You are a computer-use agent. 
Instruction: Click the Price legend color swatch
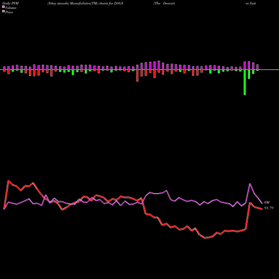[x=3, y=12]
